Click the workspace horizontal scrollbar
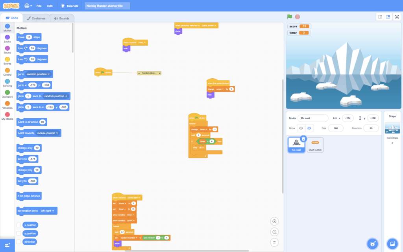403x252 pixels. (187, 251)
